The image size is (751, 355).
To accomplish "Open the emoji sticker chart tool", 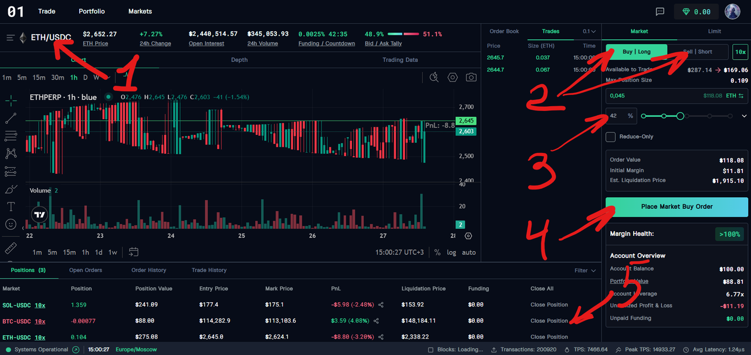I will coord(11,224).
